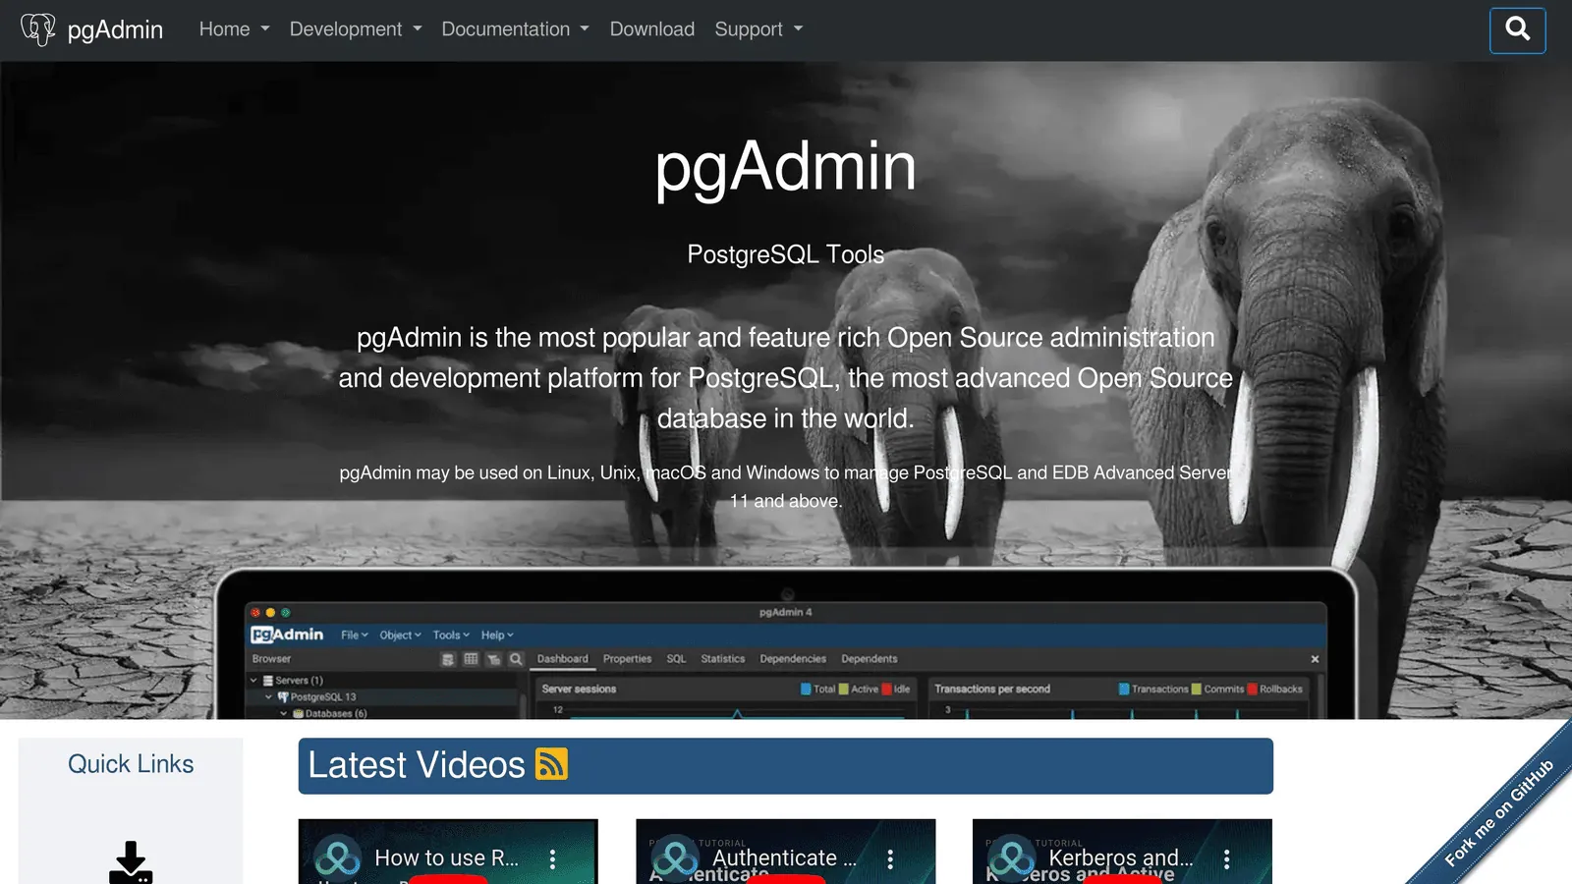Click the Latest Videos heading
Image resolution: width=1572 pixels, height=884 pixels.
(417, 765)
